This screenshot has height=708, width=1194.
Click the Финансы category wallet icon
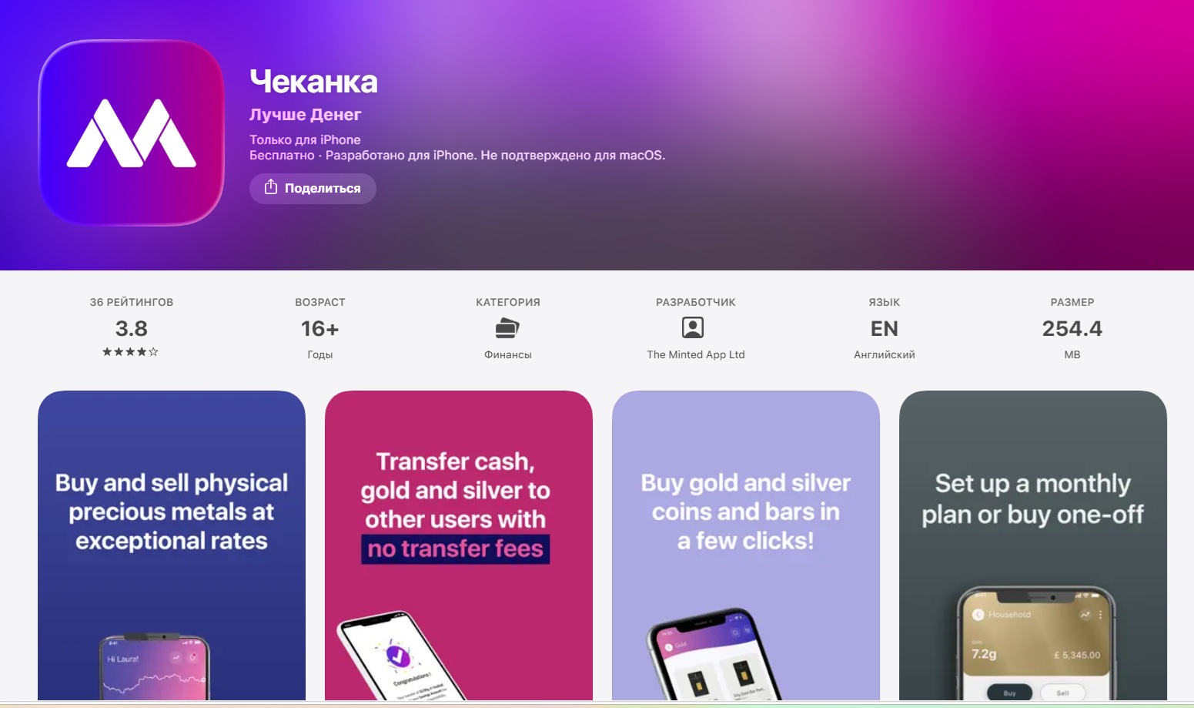tap(507, 328)
